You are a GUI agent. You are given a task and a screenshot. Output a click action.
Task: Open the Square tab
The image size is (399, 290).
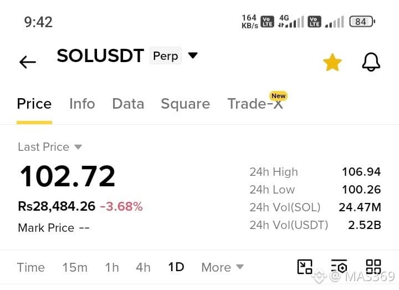pyautogui.click(x=185, y=104)
